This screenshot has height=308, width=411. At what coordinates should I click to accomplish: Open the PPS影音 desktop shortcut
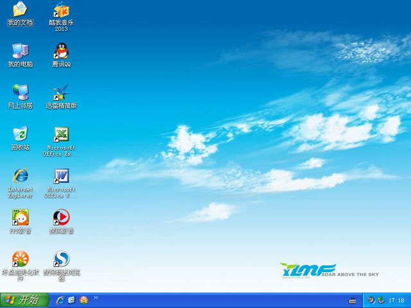pos(20,218)
